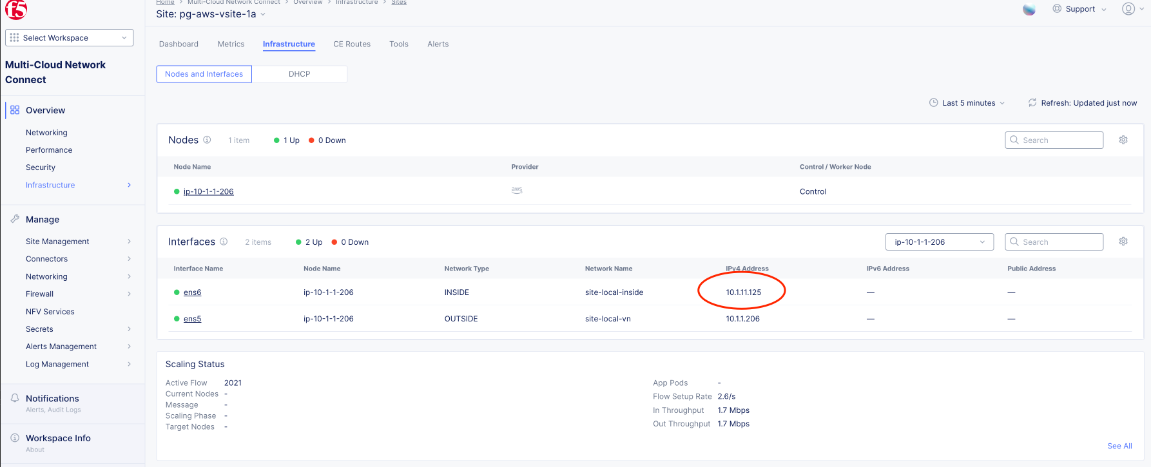Expand the Support menu
The height and width of the screenshot is (467, 1151).
1079,9
